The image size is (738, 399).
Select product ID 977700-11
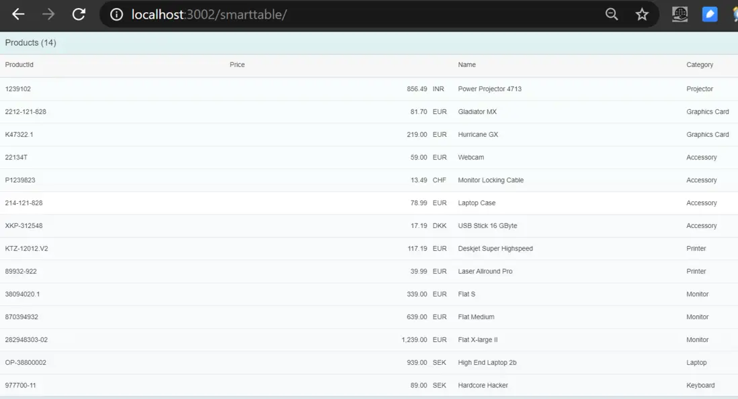pyautogui.click(x=20, y=386)
